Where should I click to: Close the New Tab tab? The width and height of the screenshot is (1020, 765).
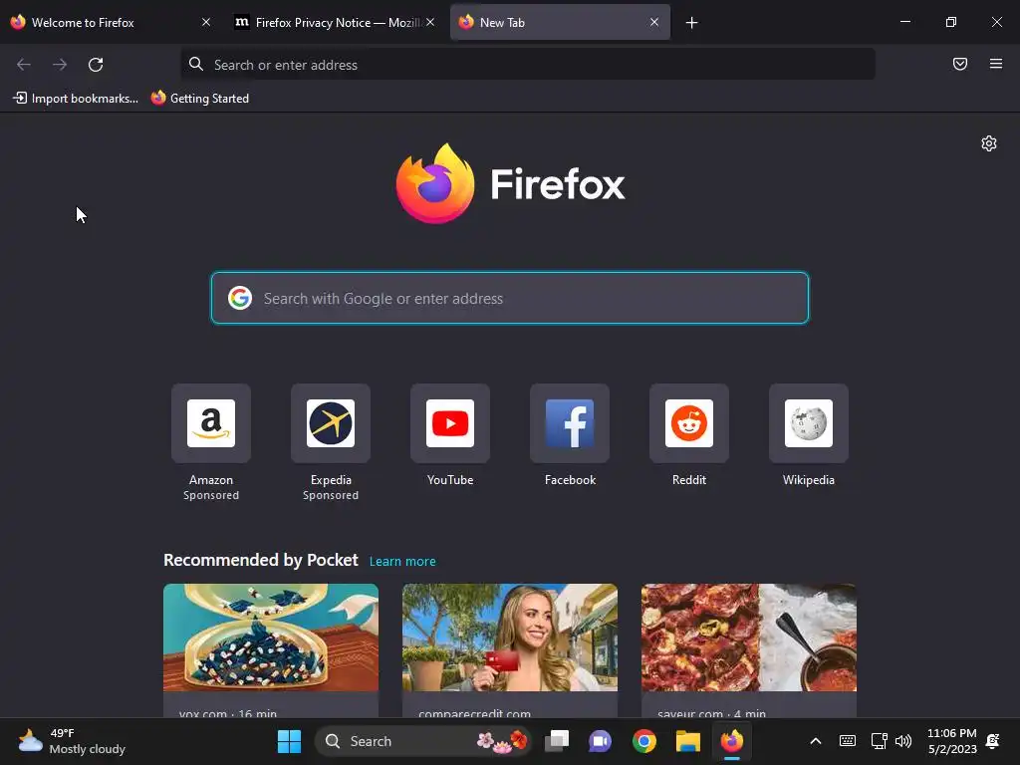654,22
